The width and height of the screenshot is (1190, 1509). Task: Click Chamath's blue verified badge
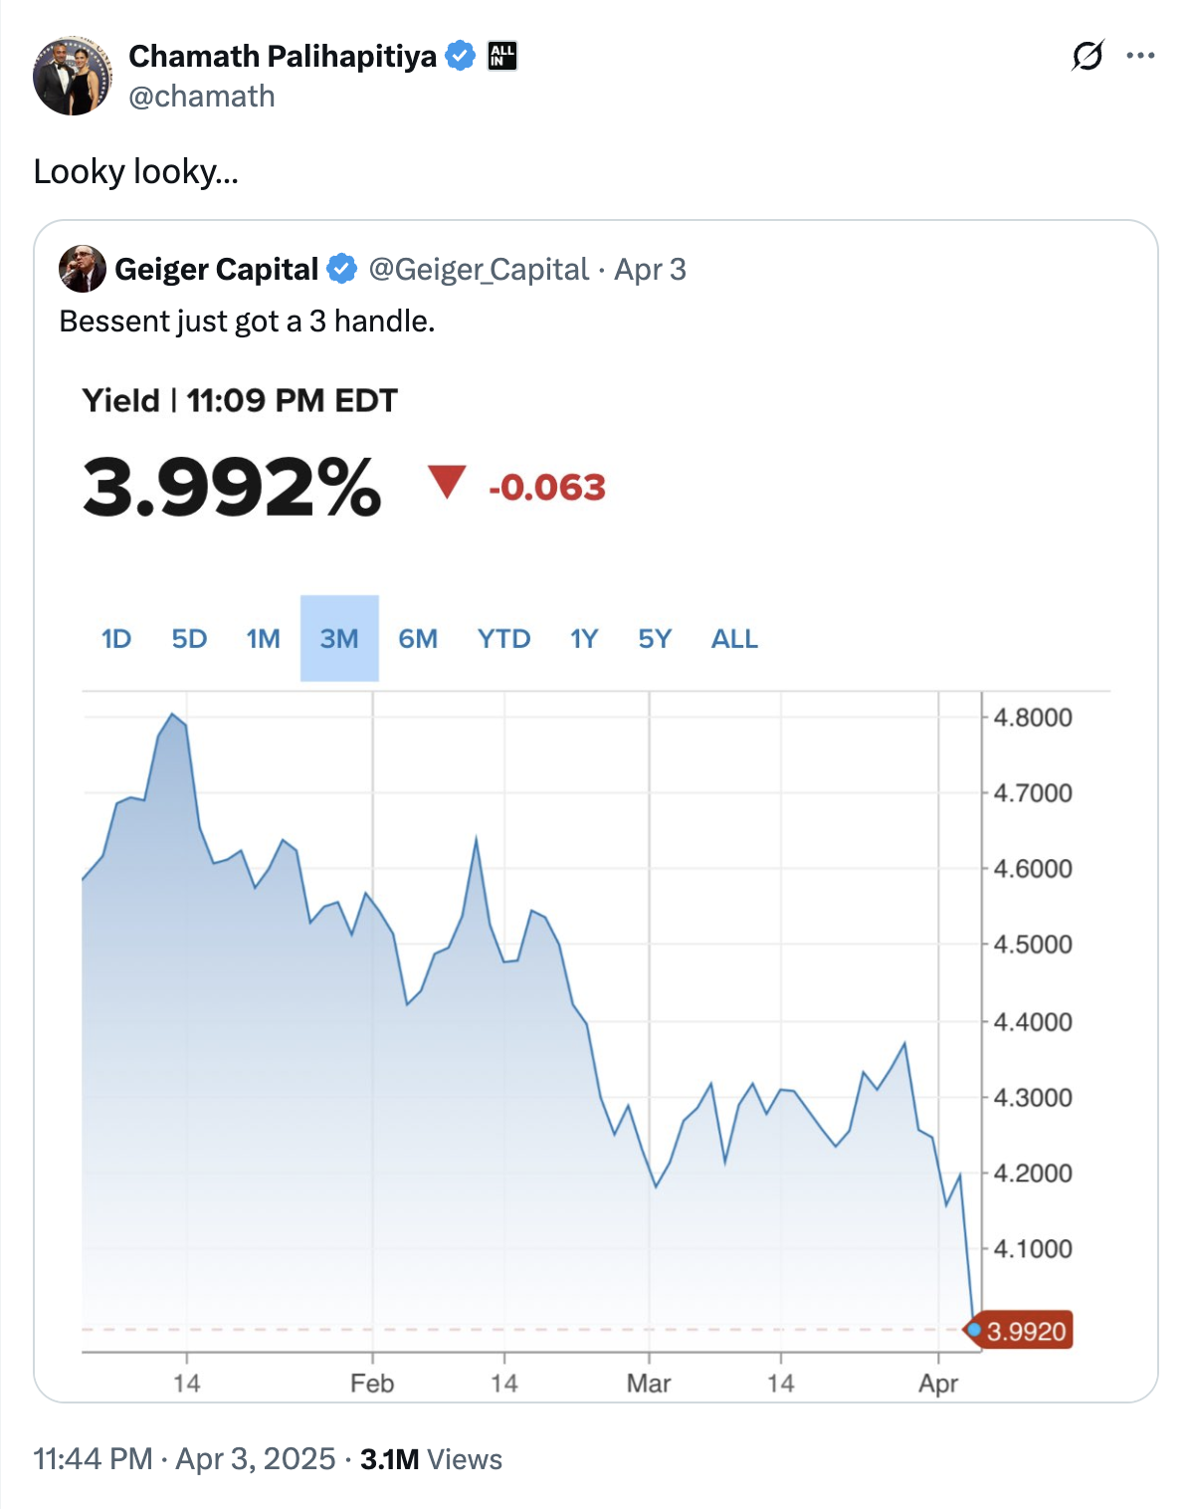[460, 56]
